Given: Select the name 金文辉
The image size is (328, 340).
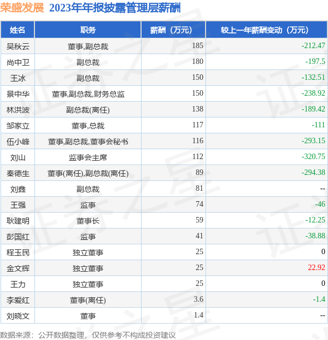Looking at the screenshot, I should pyautogui.click(x=18, y=268).
